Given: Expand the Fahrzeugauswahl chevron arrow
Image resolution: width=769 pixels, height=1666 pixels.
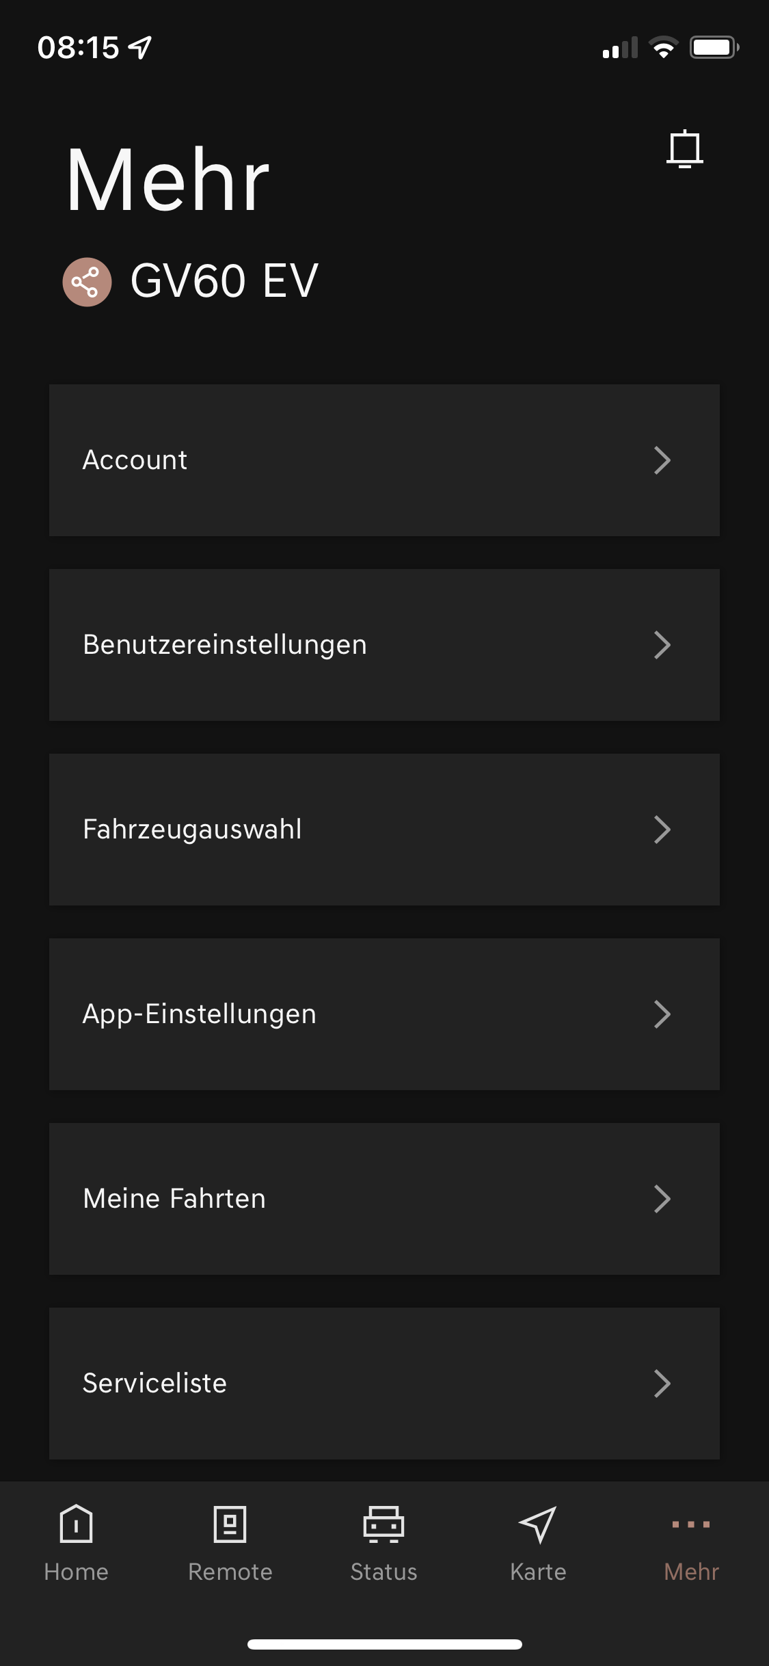Looking at the screenshot, I should click(x=662, y=830).
